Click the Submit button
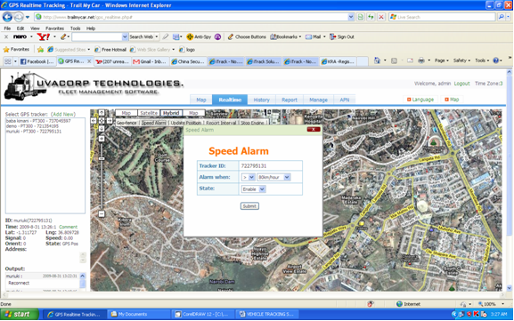The width and height of the screenshot is (514, 321). point(249,206)
